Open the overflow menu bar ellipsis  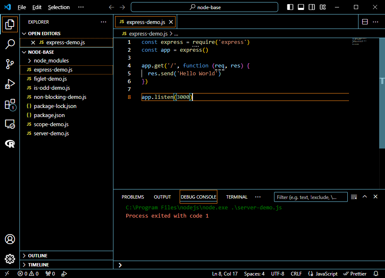pos(81,7)
